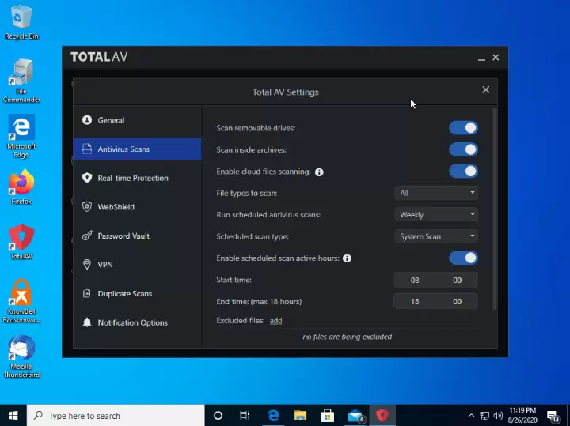Click End time minutes field 00

click(457, 302)
